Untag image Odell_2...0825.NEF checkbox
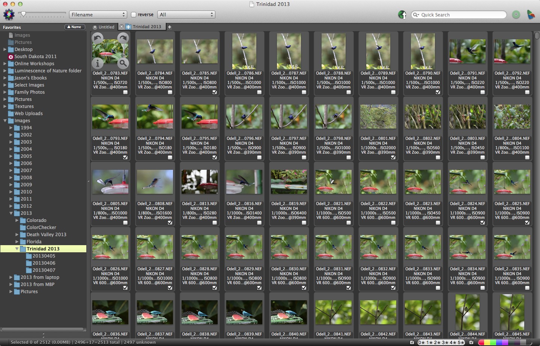 [527, 223]
